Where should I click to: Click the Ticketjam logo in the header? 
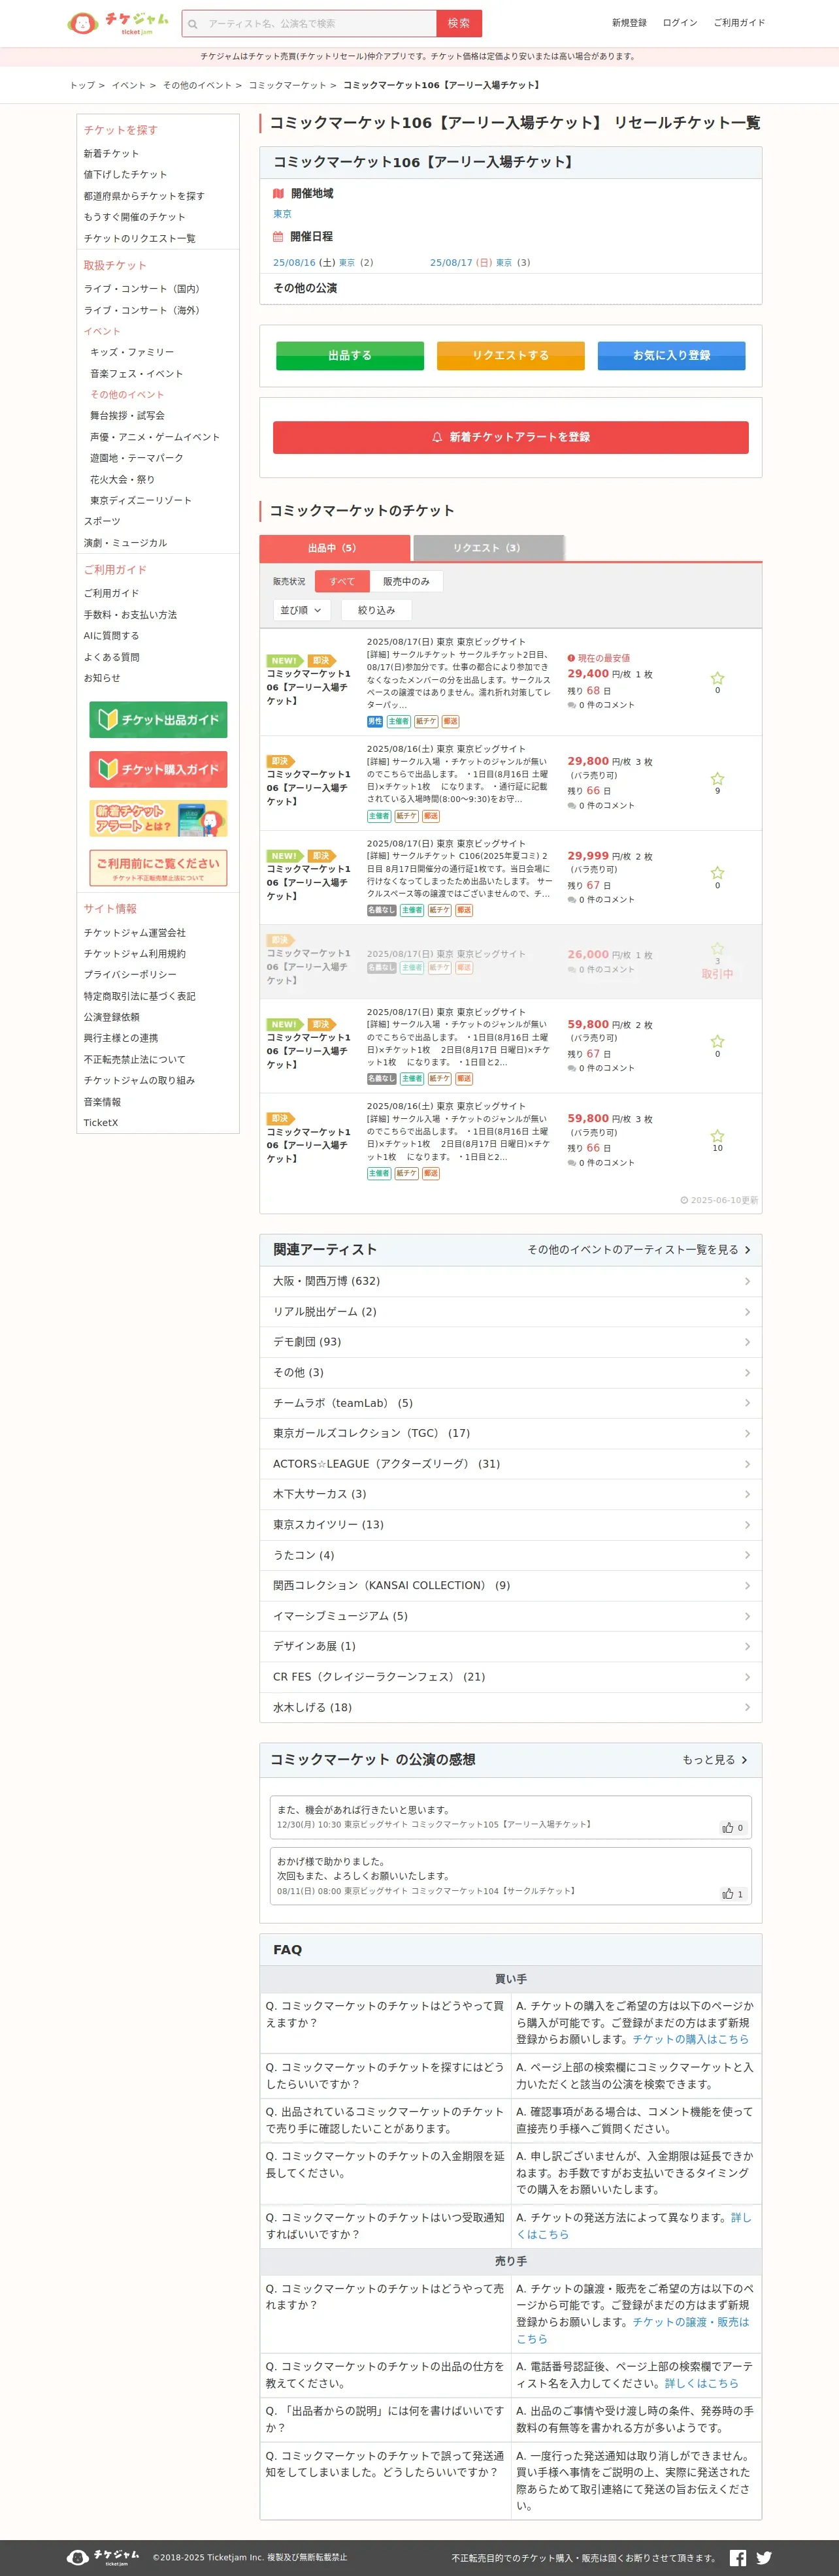tap(117, 23)
